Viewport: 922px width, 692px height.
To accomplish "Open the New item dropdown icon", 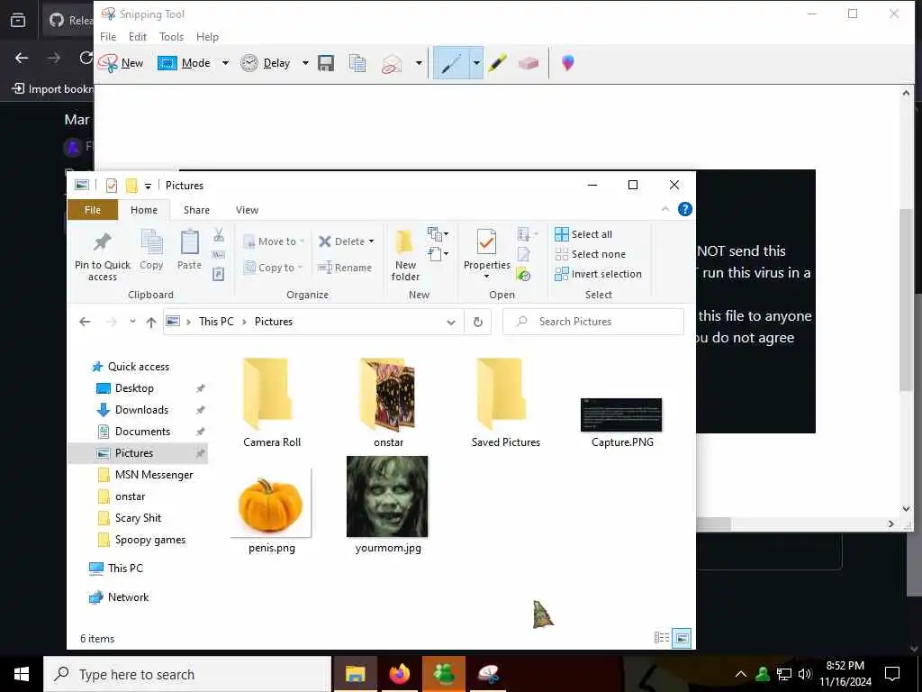I will click(x=438, y=234).
